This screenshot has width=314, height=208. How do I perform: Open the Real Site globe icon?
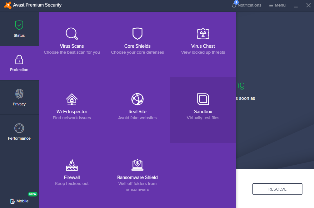[137, 99]
